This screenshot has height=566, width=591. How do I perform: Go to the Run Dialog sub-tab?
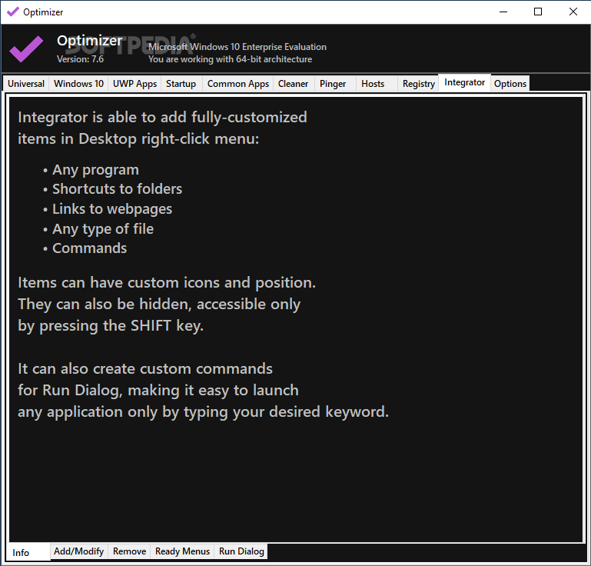tap(241, 551)
